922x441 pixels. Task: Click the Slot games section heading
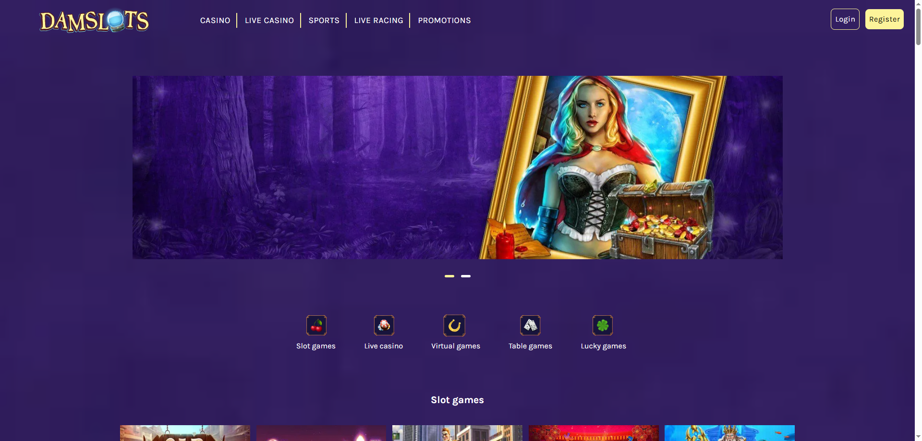click(457, 400)
